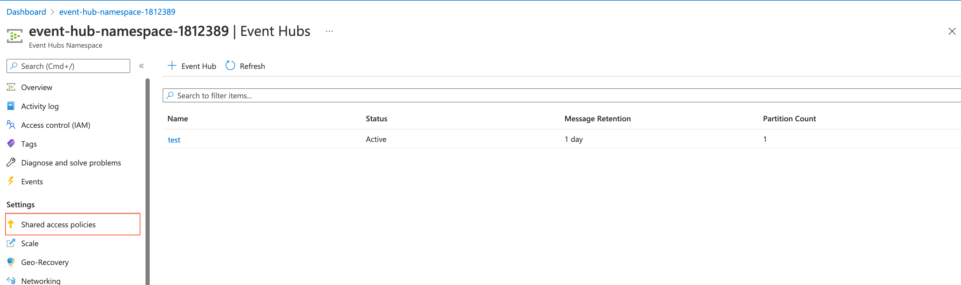961x285 pixels.
Task: Click the sidebar vertical scrollbar
Action: point(147,182)
